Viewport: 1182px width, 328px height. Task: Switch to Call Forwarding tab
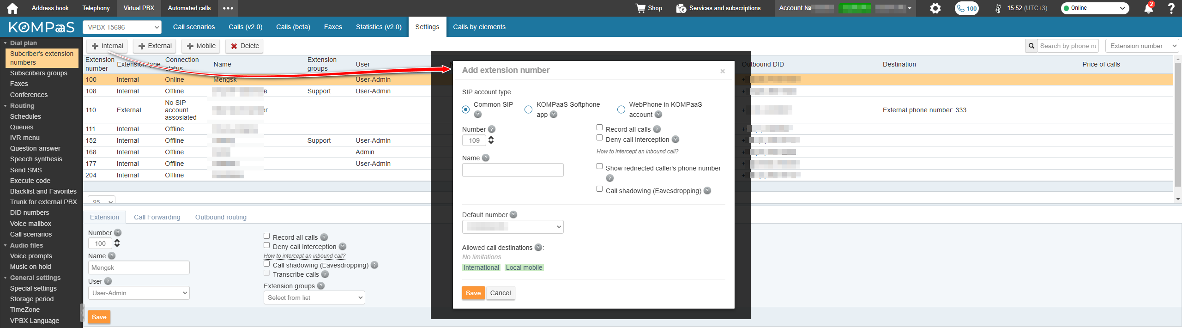pos(157,217)
